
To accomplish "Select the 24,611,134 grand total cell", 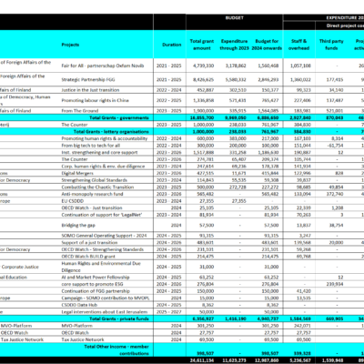I will tap(202, 360).
